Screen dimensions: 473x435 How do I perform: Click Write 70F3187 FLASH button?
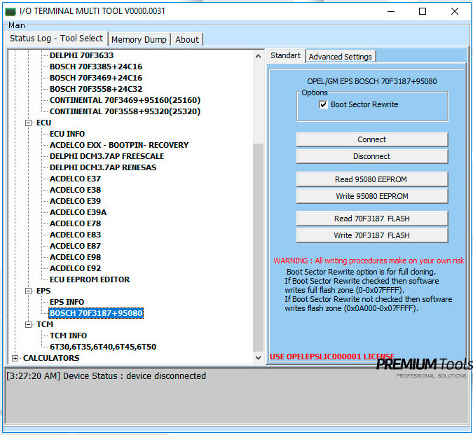click(372, 235)
